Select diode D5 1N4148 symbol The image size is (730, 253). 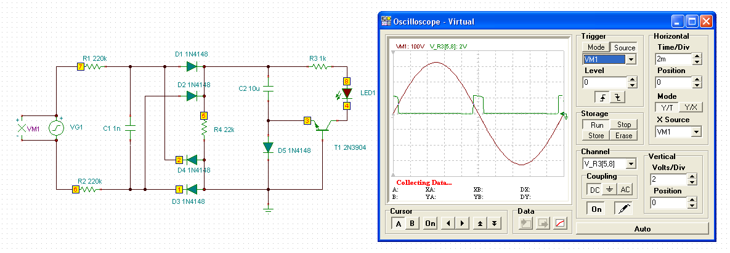coord(268,147)
